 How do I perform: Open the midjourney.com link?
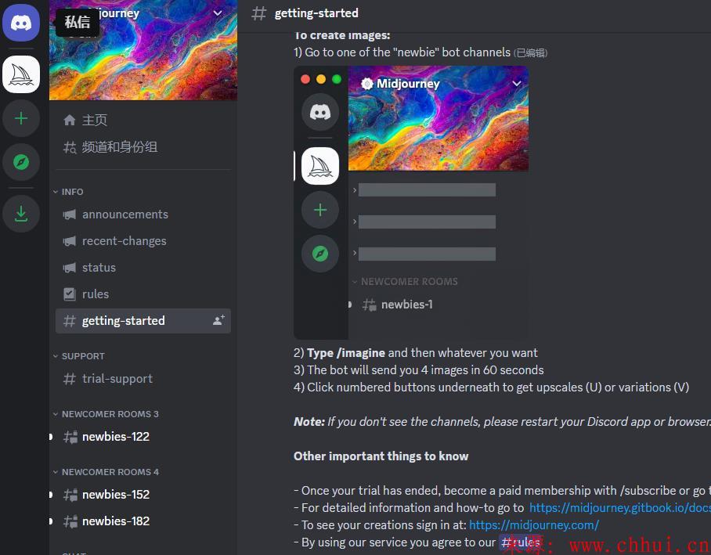click(x=534, y=525)
